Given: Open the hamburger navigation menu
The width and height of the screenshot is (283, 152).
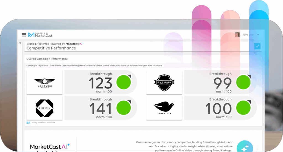Looking at the screenshot, I should [24, 35].
